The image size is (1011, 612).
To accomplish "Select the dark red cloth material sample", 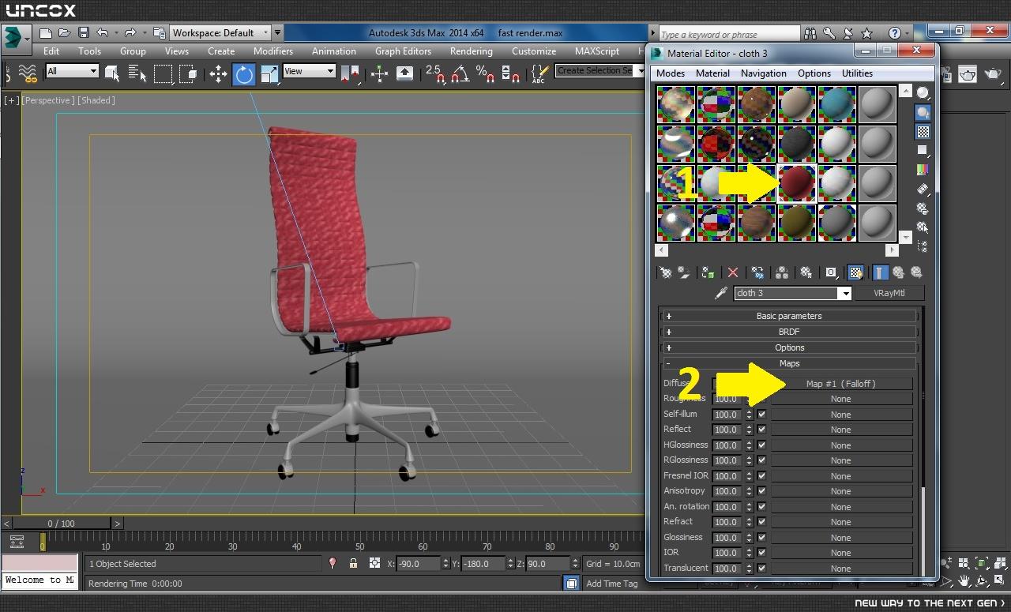I will pyautogui.click(x=796, y=183).
